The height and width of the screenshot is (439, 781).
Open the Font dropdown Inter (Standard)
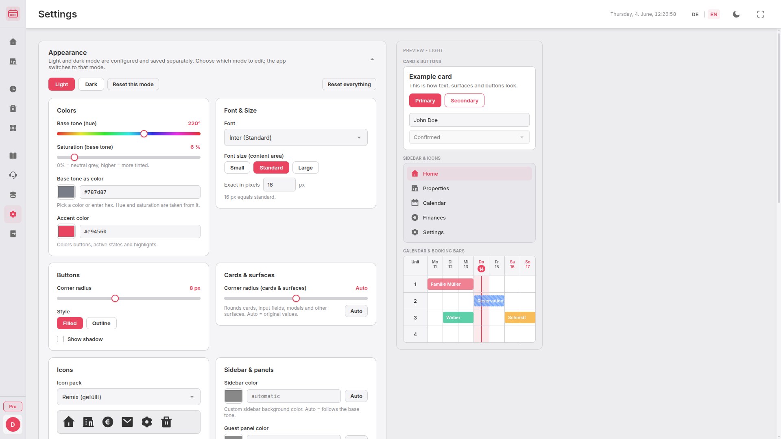pyautogui.click(x=296, y=137)
